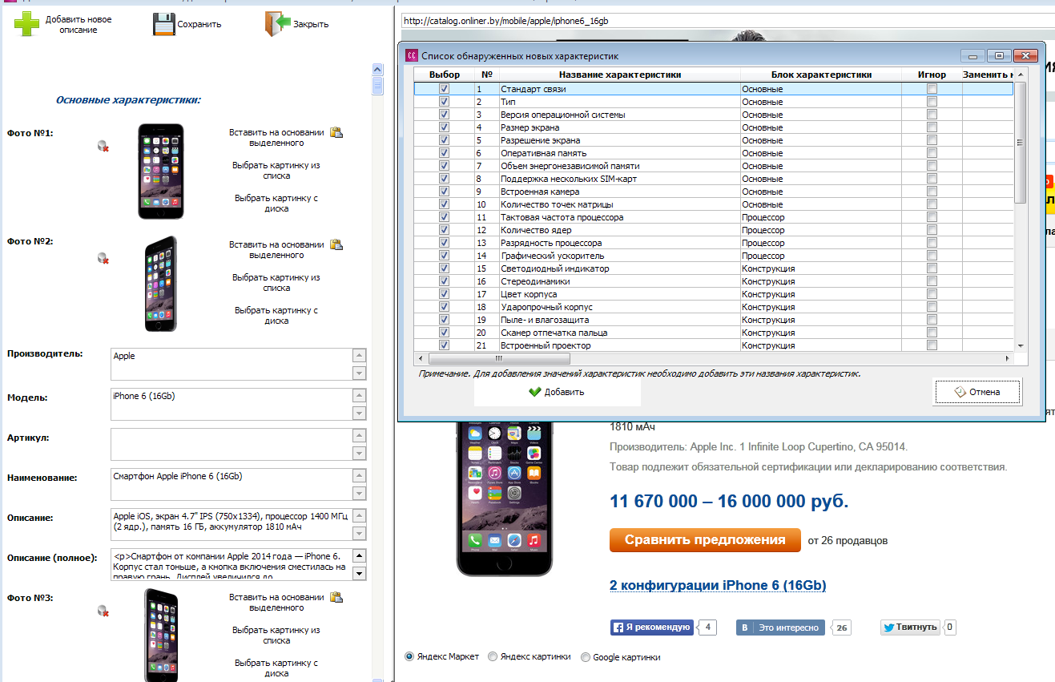Screen dimensions: 1055x682
Task: Click the green plus add description icon
Action: (26, 24)
